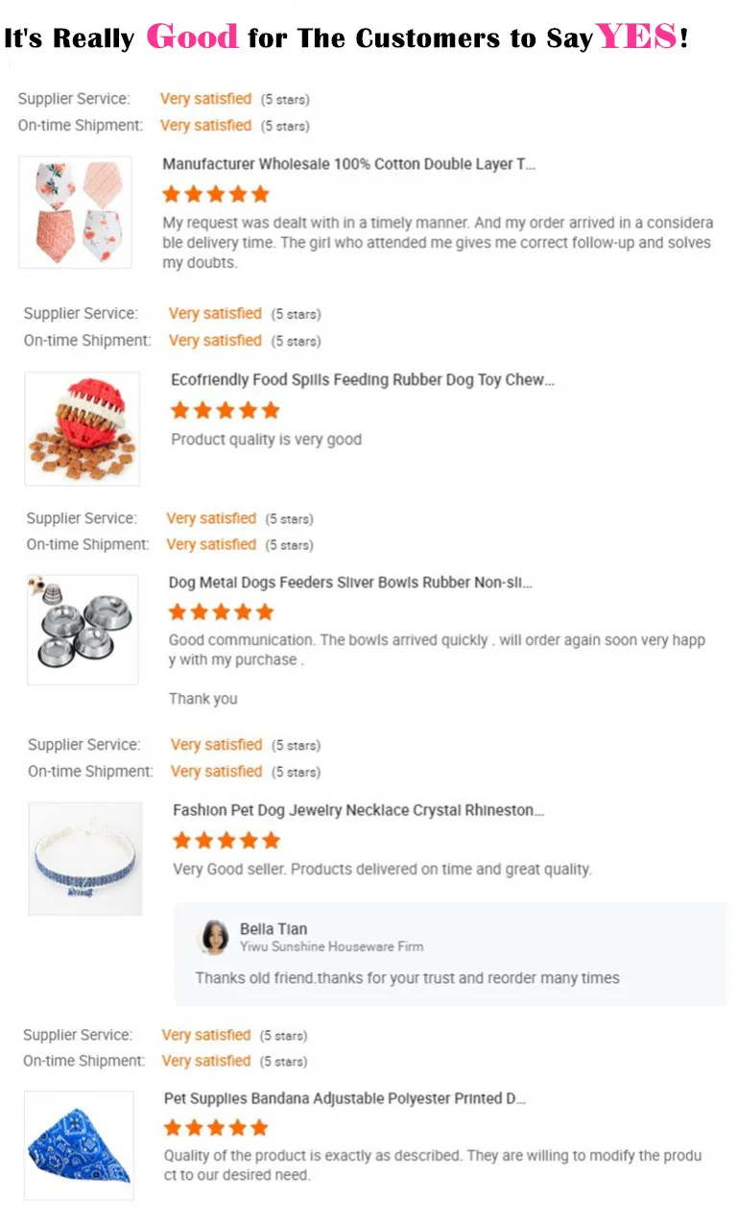The image size is (738, 1221).
Task: Click the star rating under the rubber dog toy review
Action: point(226,410)
